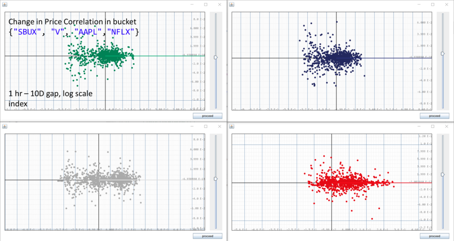
Task: Click the Java icon of red scatter window
Action: (x=231, y=126)
